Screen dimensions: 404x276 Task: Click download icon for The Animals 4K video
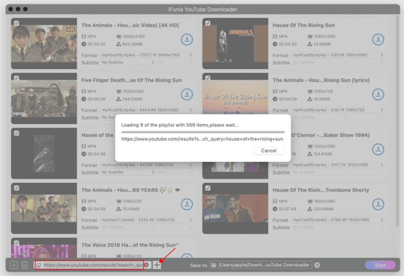tap(187, 40)
